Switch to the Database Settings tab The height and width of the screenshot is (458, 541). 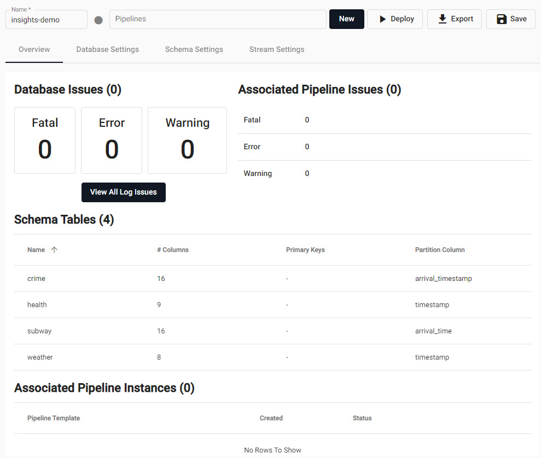[x=107, y=50]
